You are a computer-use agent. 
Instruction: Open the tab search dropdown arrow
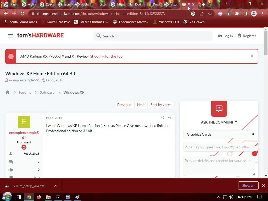click(226, 4)
